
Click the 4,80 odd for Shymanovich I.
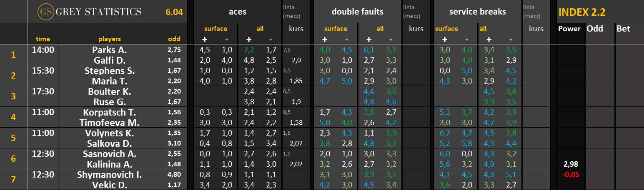[x=174, y=175]
